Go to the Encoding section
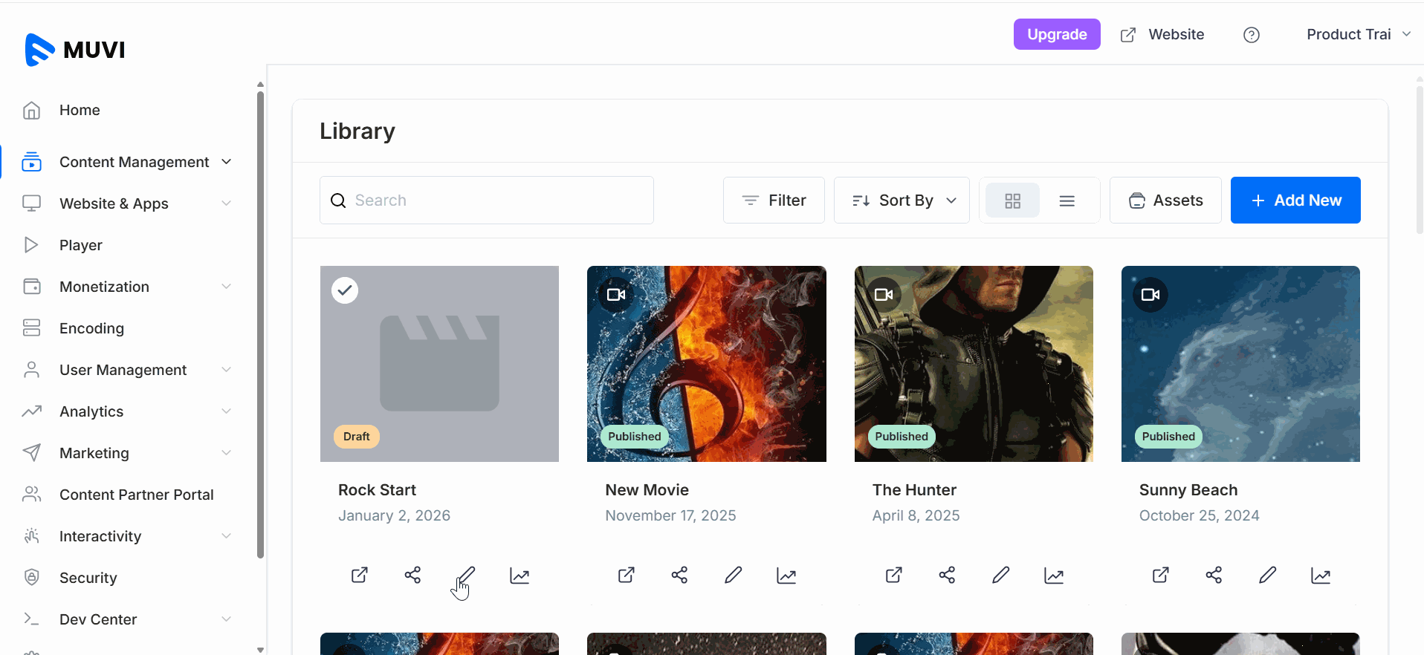1424x655 pixels. 91,328
